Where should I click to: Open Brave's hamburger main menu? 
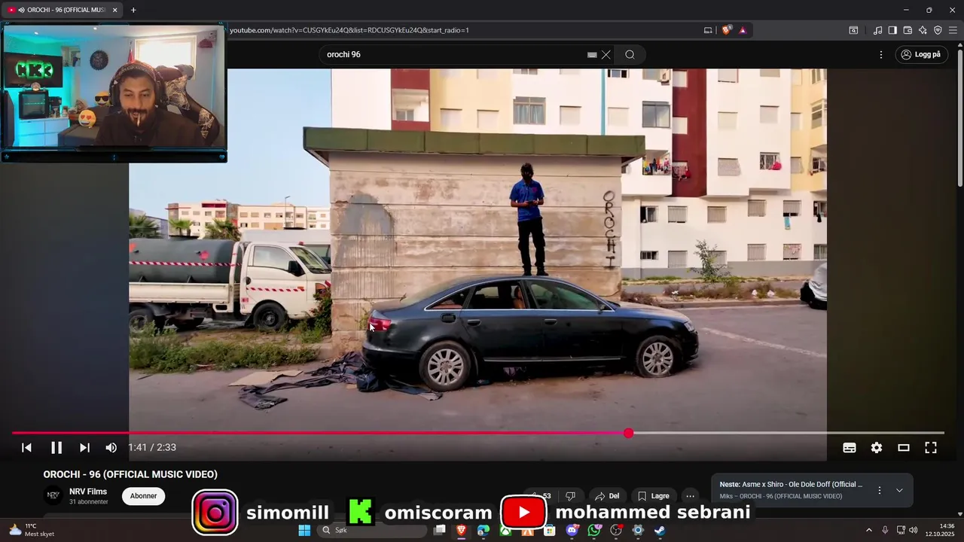[953, 30]
